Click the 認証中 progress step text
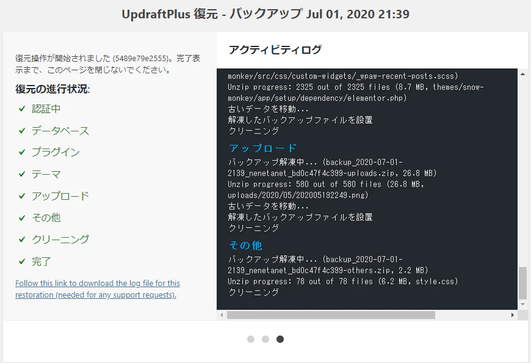Viewport: 531px width, 363px height. click(46, 109)
